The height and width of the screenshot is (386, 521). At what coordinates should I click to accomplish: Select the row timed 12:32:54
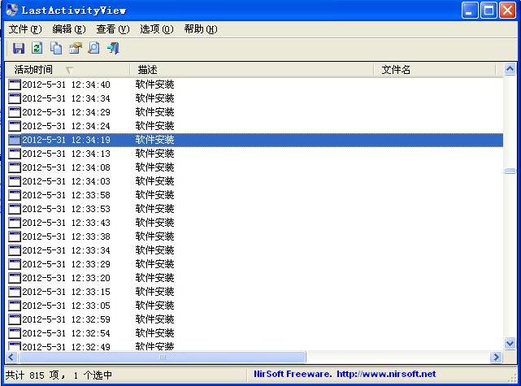(x=255, y=333)
